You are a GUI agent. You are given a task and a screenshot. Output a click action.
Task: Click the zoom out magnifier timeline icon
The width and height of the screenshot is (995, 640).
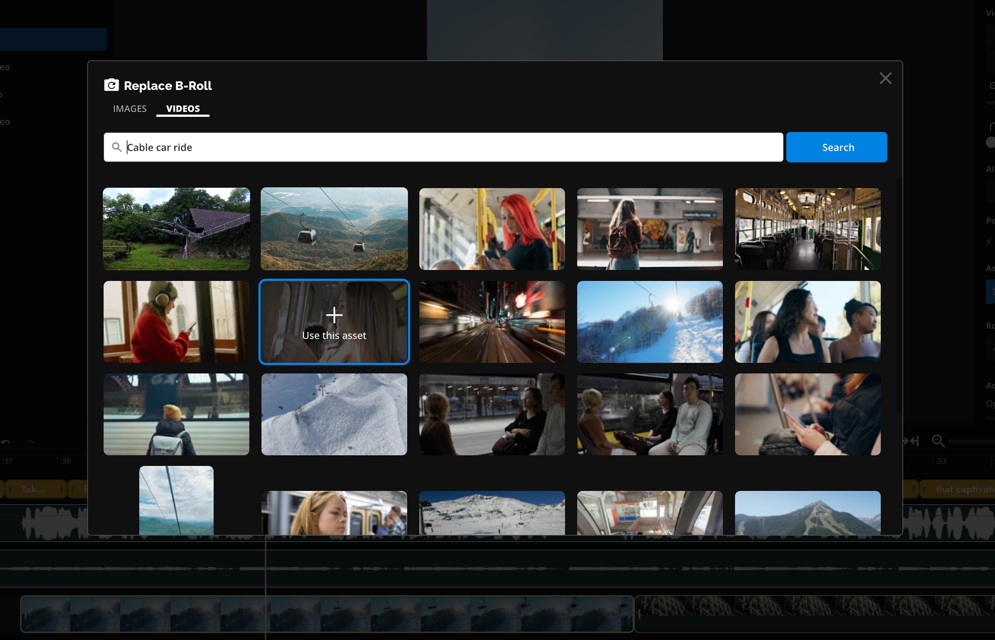938,441
